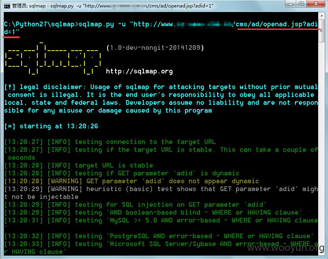Click the scrollbar up arrow
Image resolution: width=328 pixels, height=259 pixels.
click(321, 15)
